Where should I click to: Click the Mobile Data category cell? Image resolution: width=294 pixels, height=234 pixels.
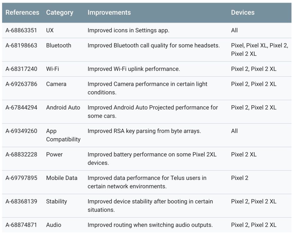pos(62,178)
